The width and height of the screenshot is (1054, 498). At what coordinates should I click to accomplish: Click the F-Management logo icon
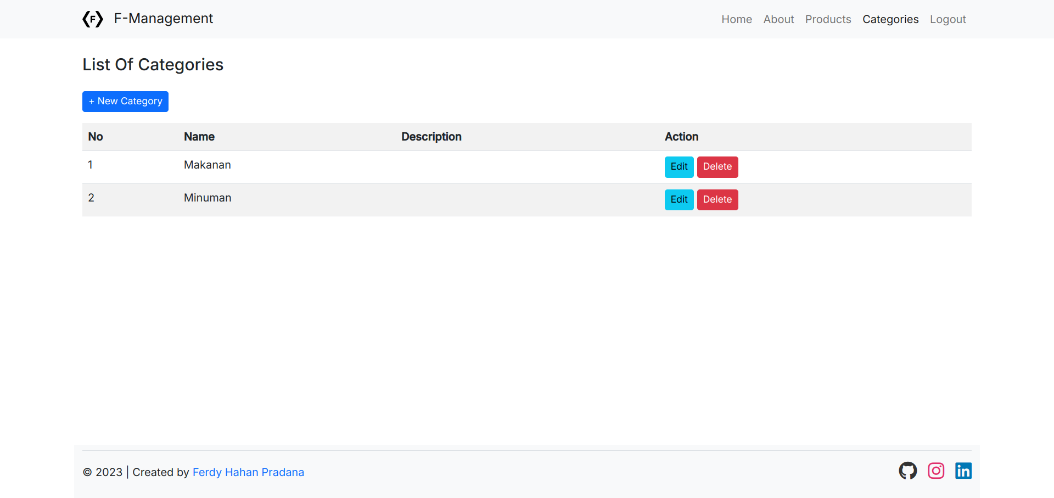[x=93, y=19]
